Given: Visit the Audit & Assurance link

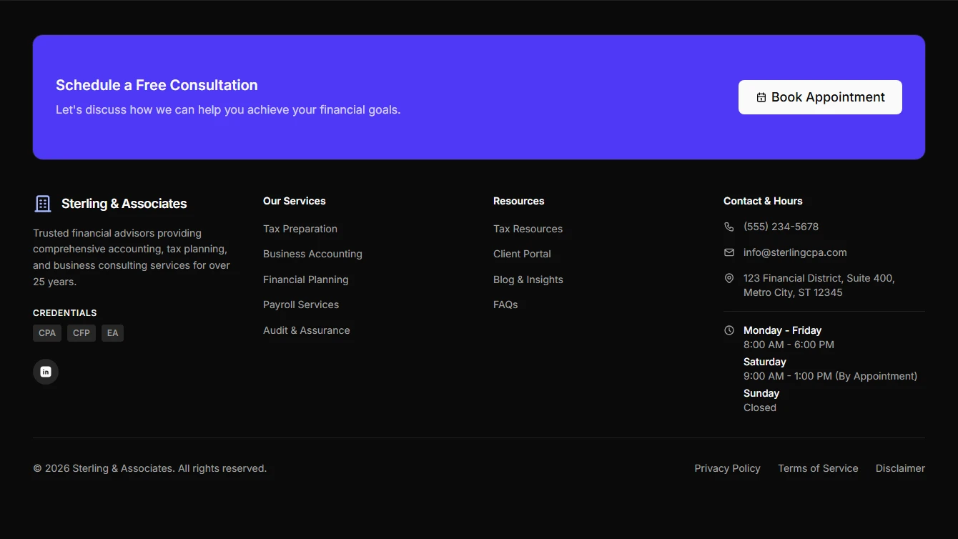Looking at the screenshot, I should pyautogui.click(x=306, y=330).
